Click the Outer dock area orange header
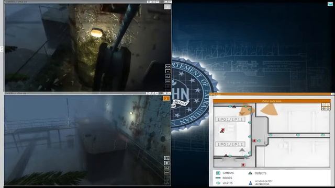 [x=272, y=101]
